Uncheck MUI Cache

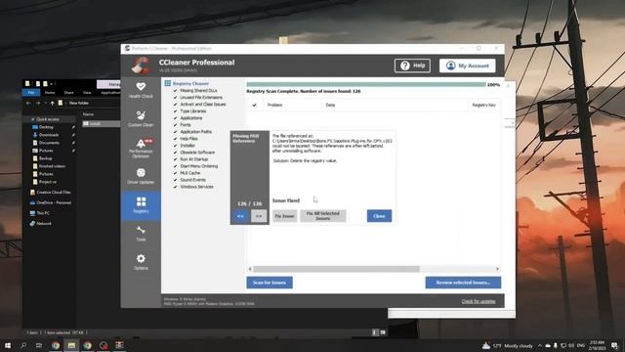tap(176, 173)
